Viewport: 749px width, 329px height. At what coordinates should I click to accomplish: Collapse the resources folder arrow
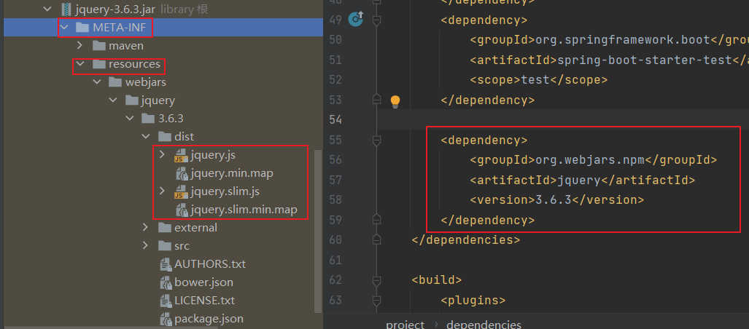pos(80,63)
